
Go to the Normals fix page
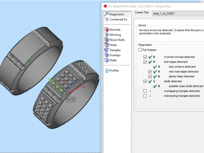[115, 29]
